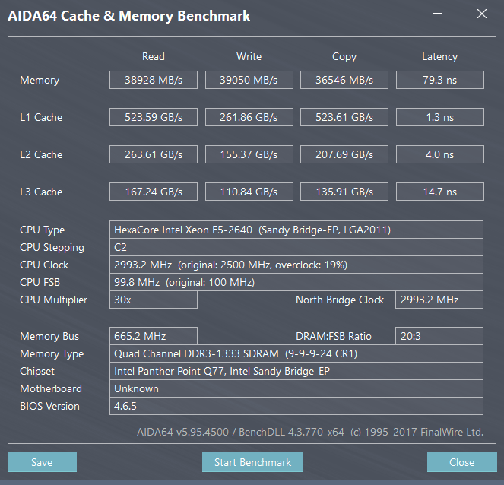Click the Latency column header
This screenshot has width=504, height=485.
coord(439,57)
